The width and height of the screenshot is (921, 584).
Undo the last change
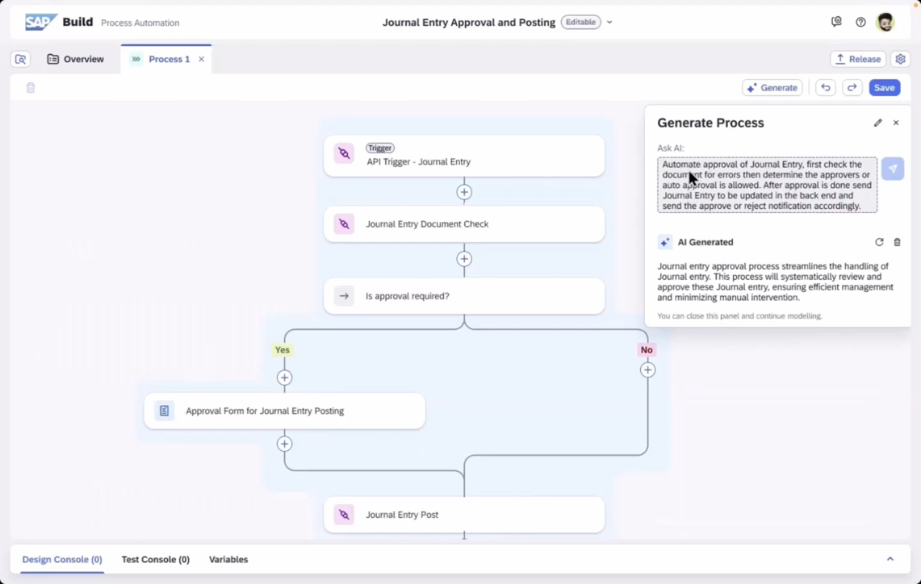(x=826, y=88)
